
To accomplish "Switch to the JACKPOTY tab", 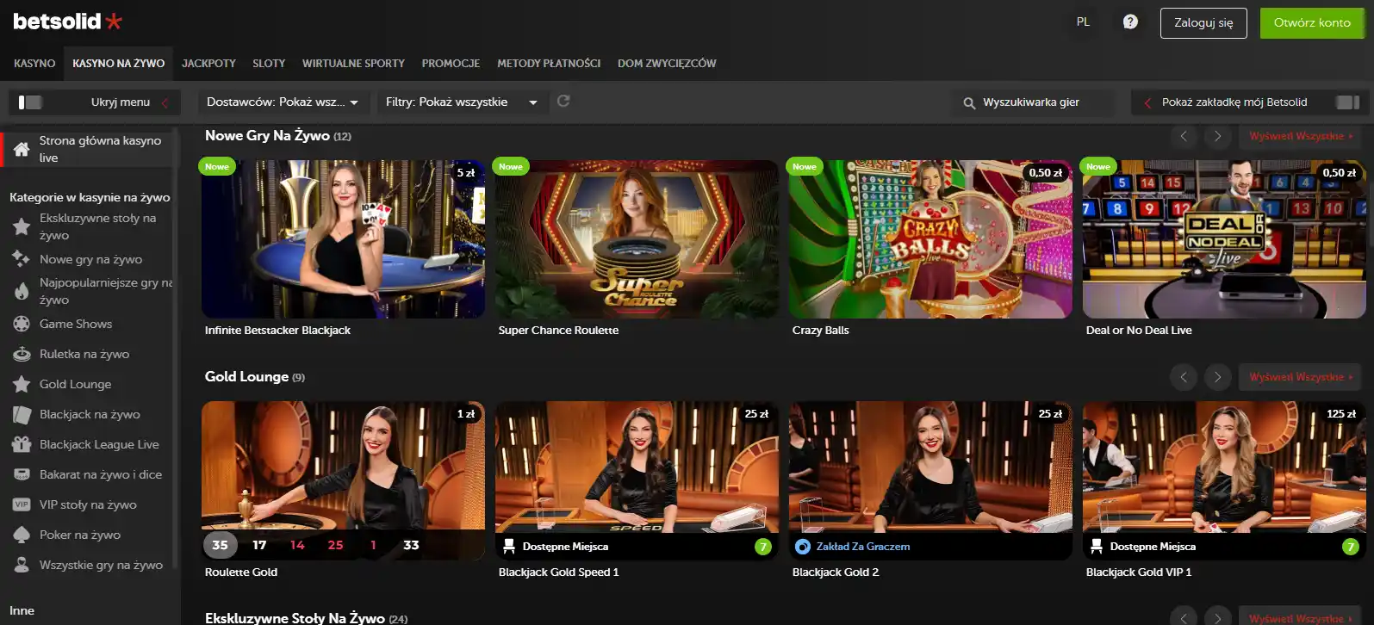I will click(208, 64).
